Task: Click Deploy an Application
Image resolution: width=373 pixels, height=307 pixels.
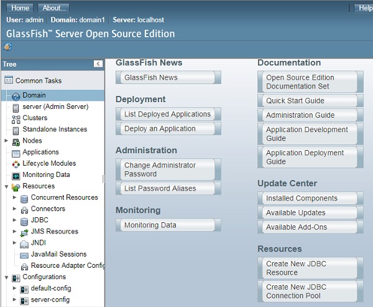Action: coord(168,128)
